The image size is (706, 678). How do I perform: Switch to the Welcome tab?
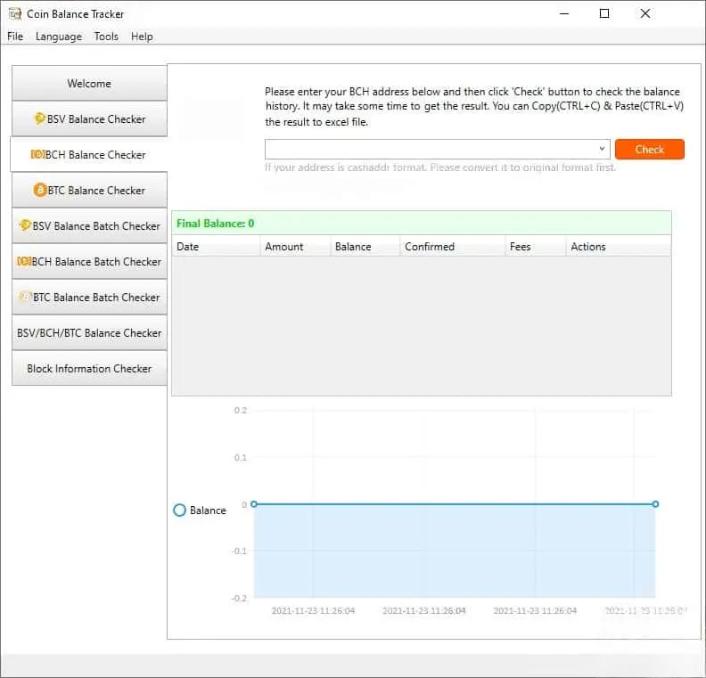[x=89, y=83]
